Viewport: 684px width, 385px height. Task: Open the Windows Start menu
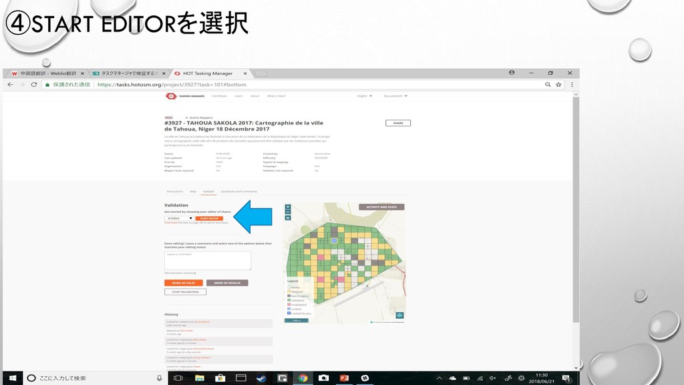click(12, 378)
